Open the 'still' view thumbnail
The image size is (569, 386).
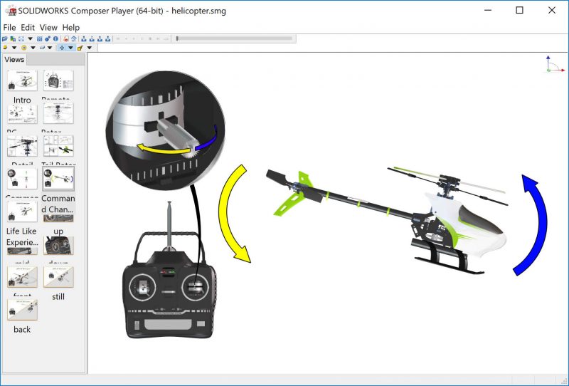[x=58, y=276]
